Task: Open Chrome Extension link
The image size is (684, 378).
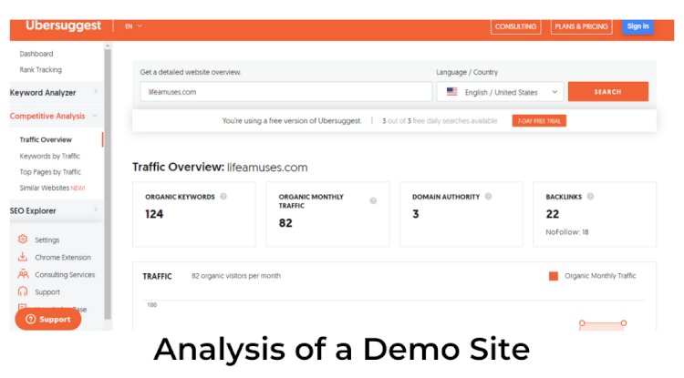Action: pyautogui.click(x=63, y=258)
